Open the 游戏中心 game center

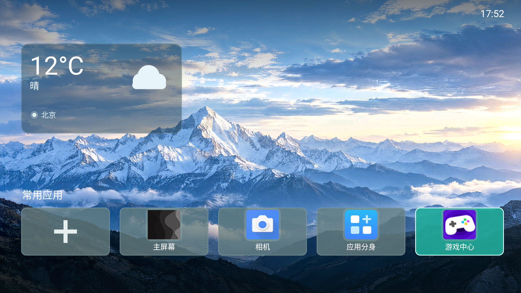(459, 231)
